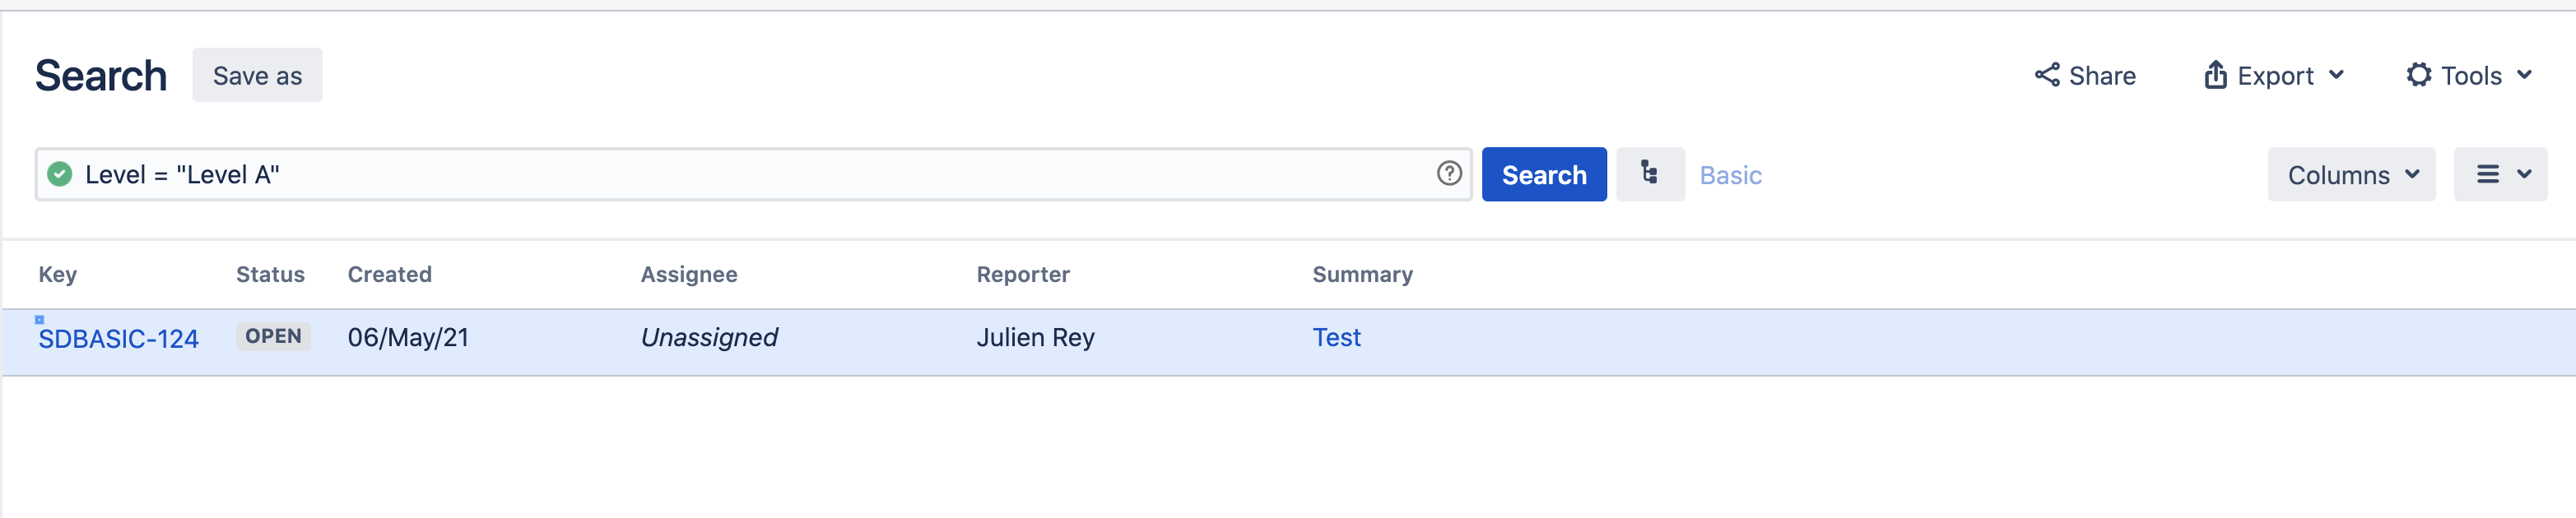Open the Tools gear menu

tap(2468, 76)
